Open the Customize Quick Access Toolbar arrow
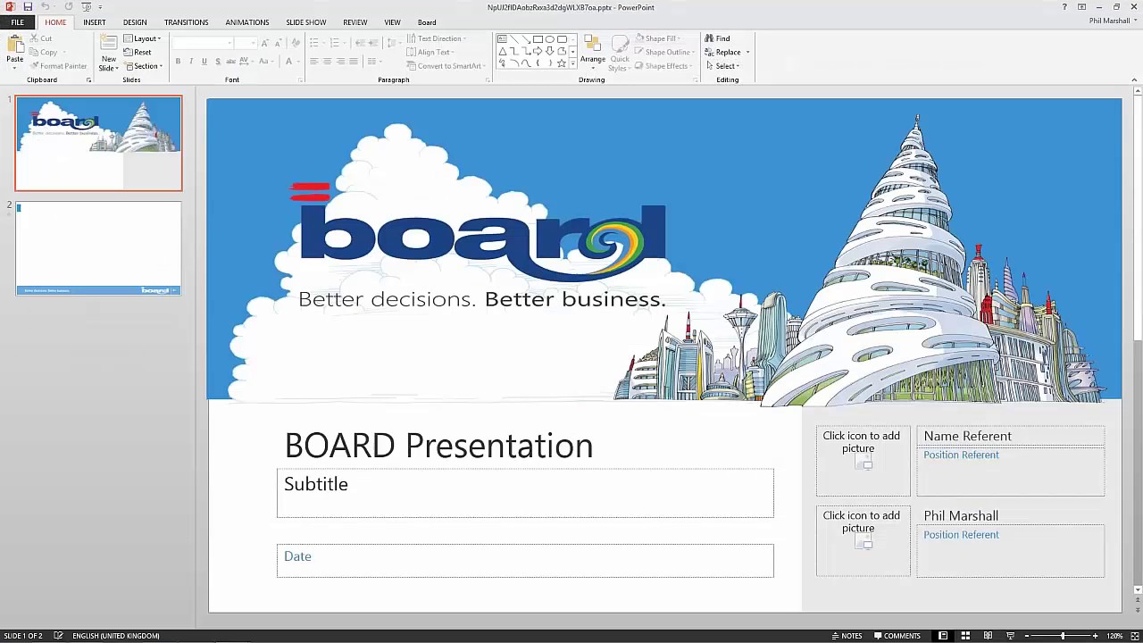1143x643 pixels. click(100, 7)
